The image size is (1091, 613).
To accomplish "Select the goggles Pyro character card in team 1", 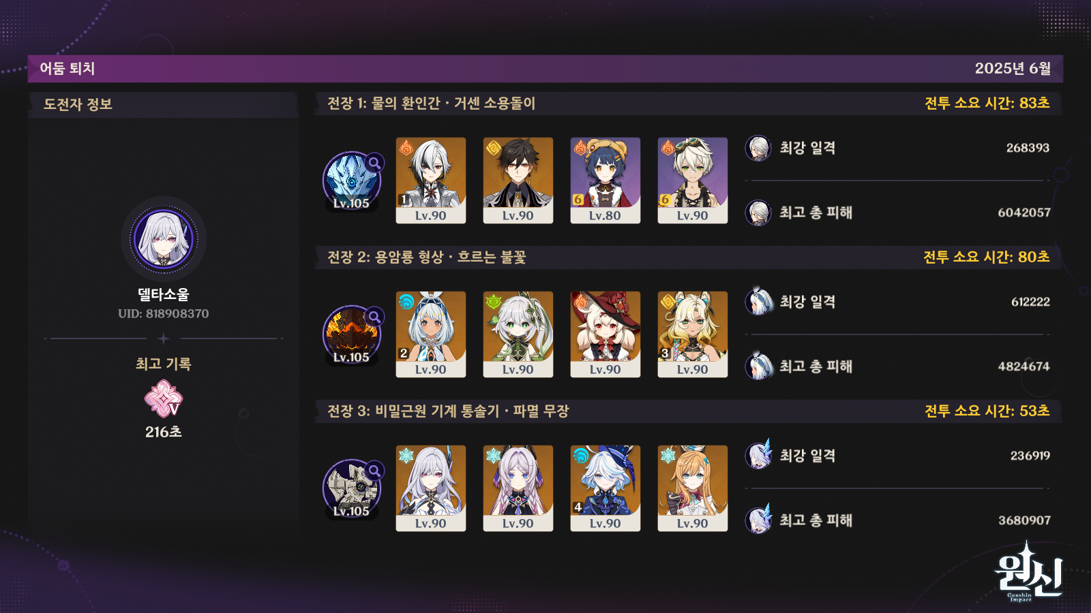I will 693,180.
